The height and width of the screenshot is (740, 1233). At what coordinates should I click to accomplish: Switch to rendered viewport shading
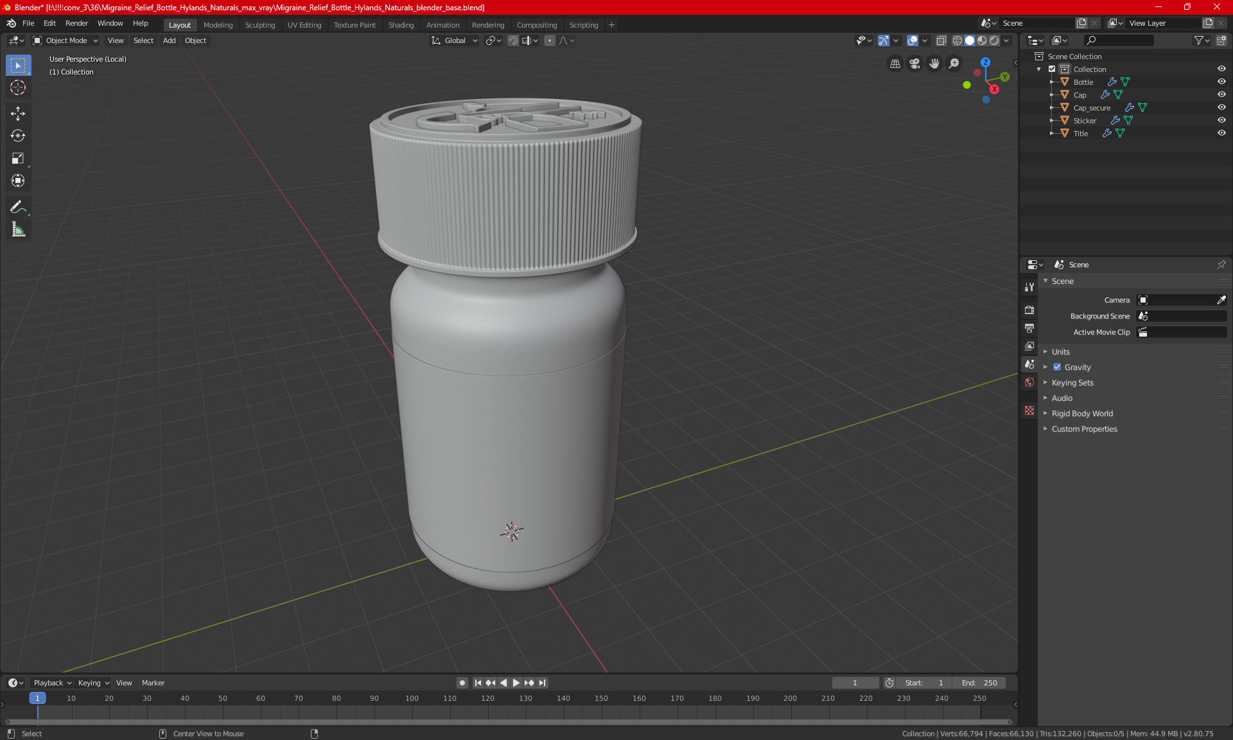point(994,40)
